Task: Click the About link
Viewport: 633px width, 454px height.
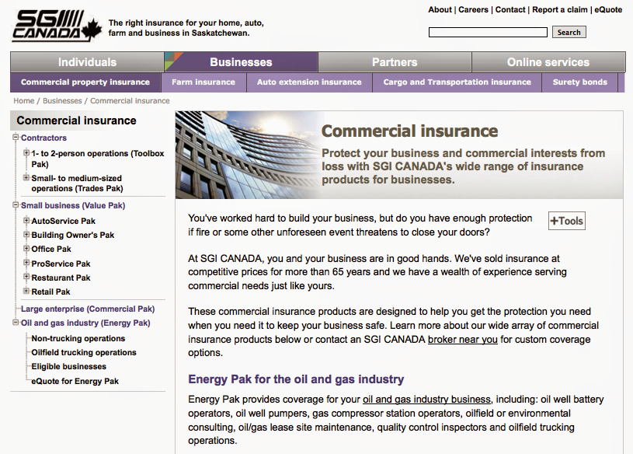Action: coord(440,9)
